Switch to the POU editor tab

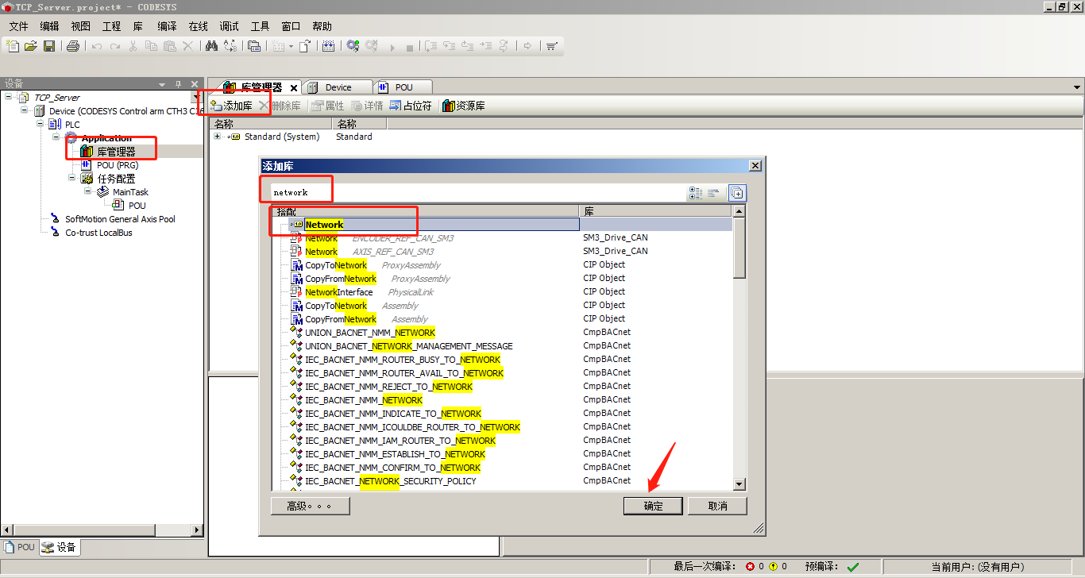click(x=403, y=87)
